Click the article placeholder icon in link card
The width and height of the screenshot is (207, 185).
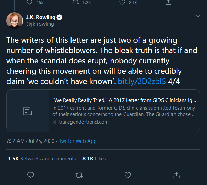(28, 111)
